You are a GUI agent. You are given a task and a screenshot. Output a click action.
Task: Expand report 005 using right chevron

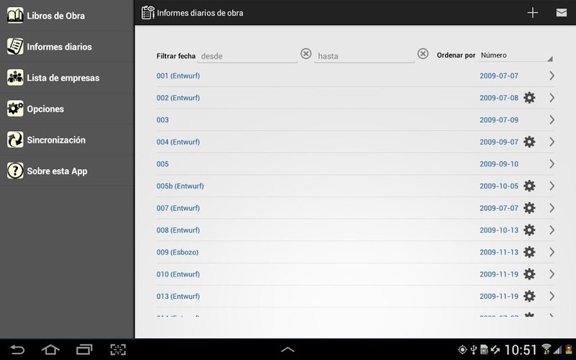[552, 163]
